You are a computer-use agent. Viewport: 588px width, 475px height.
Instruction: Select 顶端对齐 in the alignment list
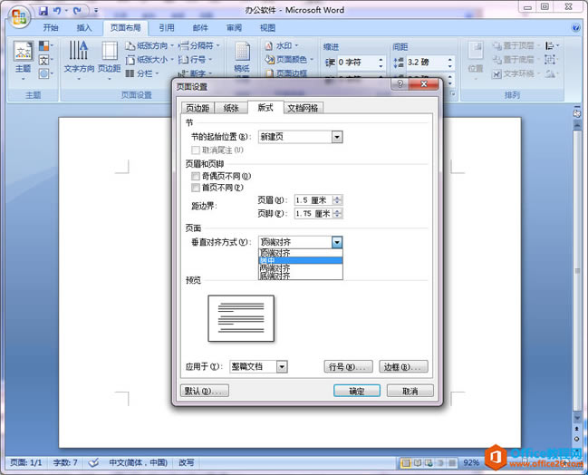point(301,253)
